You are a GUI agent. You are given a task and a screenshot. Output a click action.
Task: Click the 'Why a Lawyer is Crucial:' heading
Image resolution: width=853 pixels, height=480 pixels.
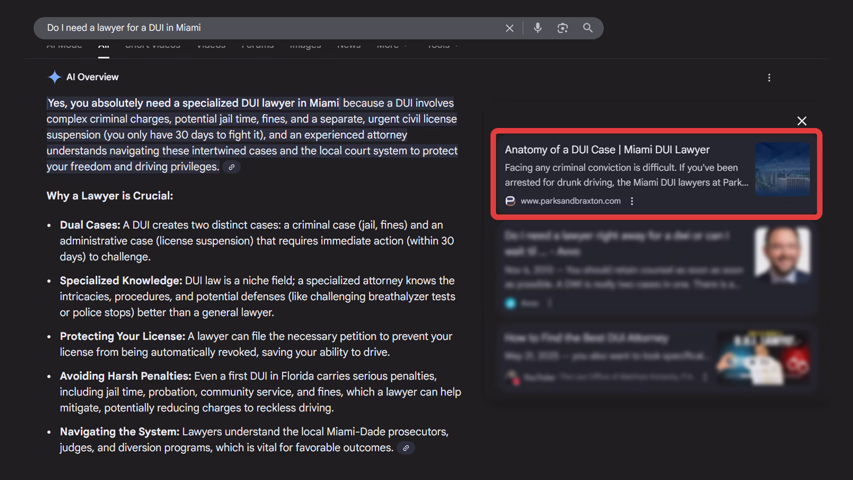[x=109, y=196]
